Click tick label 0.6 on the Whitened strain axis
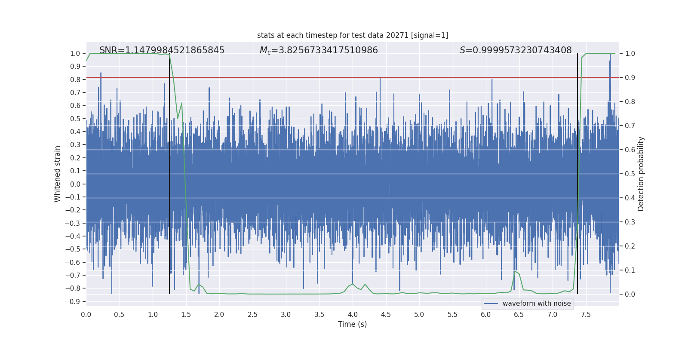 (x=75, y=106)
